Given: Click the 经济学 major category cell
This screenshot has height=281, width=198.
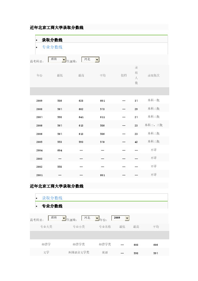Looking at the screenshot, I should point(46,245).
